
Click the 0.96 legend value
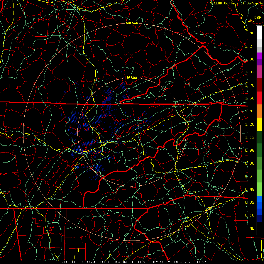[250, 150]
